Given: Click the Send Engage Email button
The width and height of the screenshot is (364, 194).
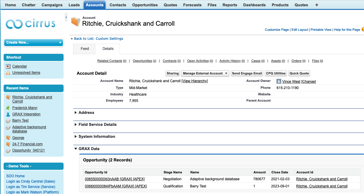Looking at the screenshot, I should (247, 74).
